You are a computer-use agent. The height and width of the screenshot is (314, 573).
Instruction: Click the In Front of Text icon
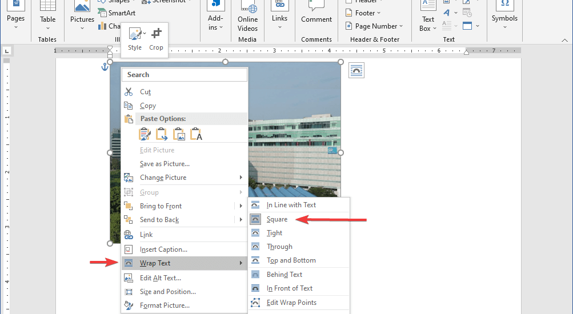click(x=255, y=288)
